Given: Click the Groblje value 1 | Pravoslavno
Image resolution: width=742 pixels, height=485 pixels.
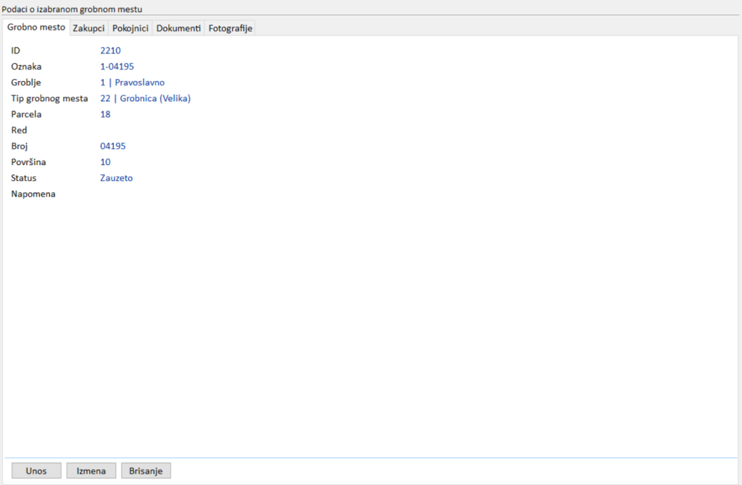Looking at the screenshot, I should click(x=132, y=83).
